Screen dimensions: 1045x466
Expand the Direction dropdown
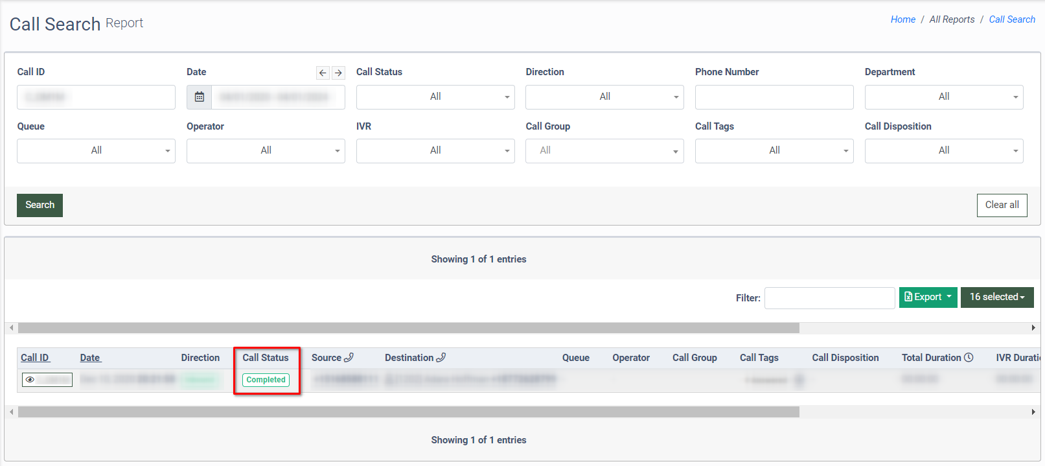tap(604, 97)
